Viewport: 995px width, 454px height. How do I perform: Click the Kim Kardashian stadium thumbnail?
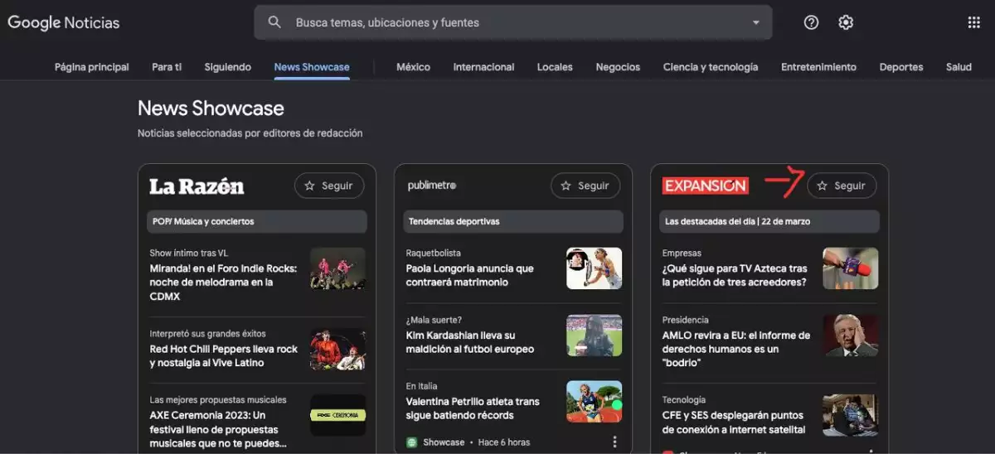[594, 336]
